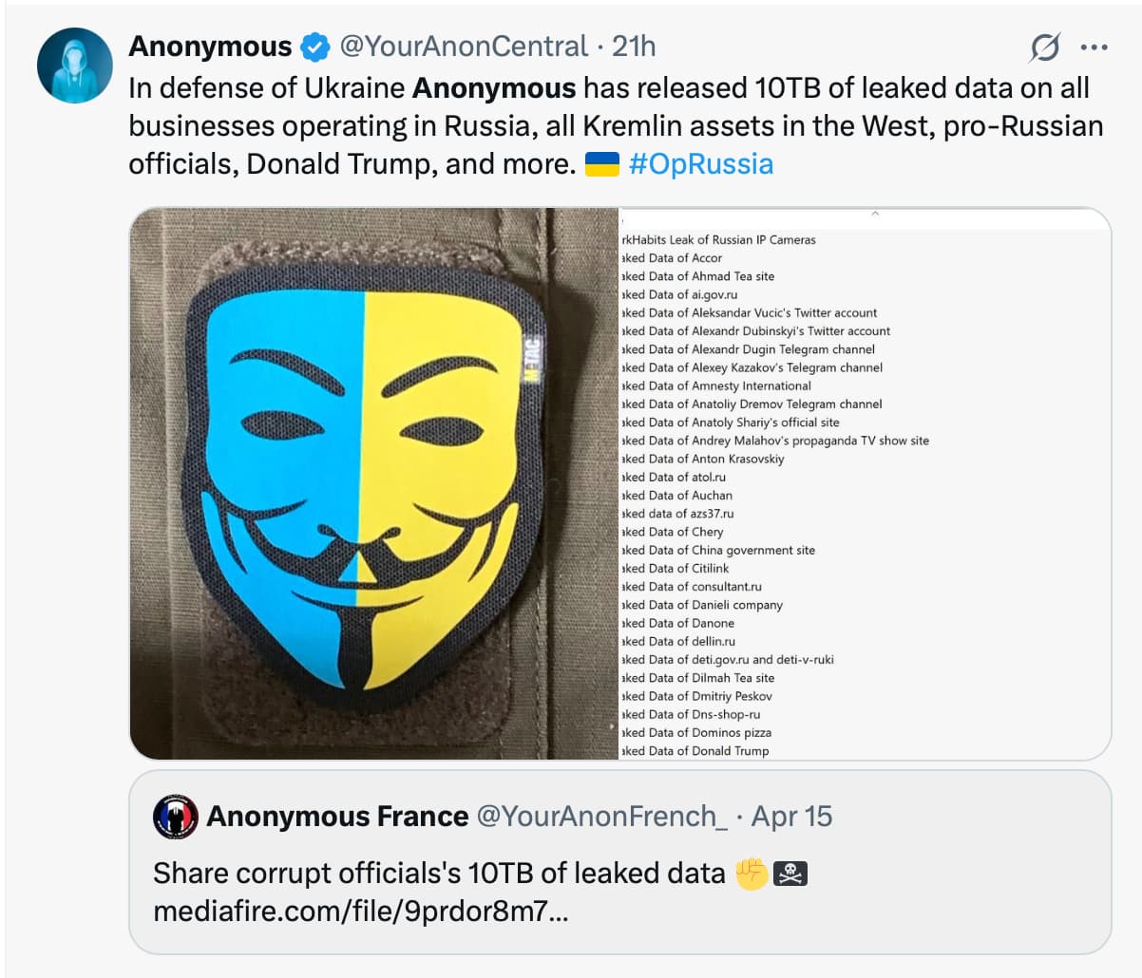The width and height of the screenshot is (1142, 978).
Task: Click the Anonymous display name
Action: pos(210,47)
